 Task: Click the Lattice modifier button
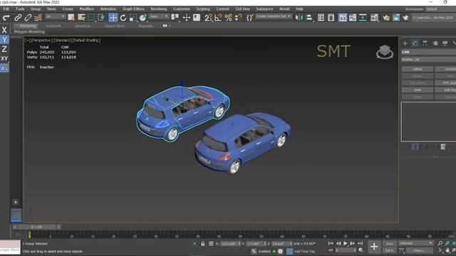click(418, 69)
